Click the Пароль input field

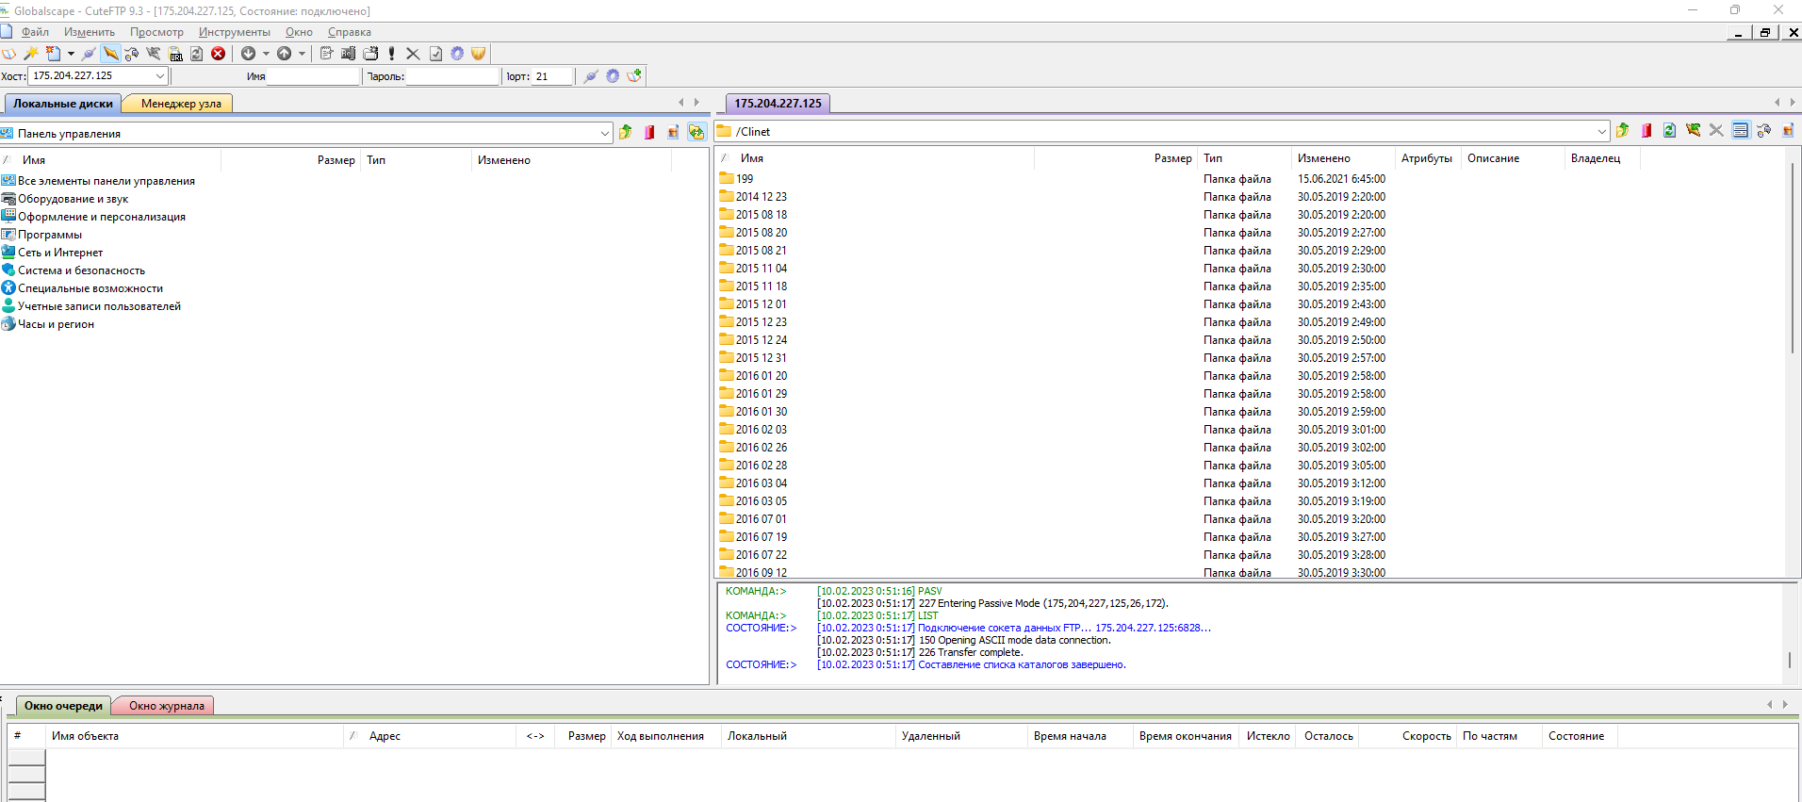[x=452, y=76]
